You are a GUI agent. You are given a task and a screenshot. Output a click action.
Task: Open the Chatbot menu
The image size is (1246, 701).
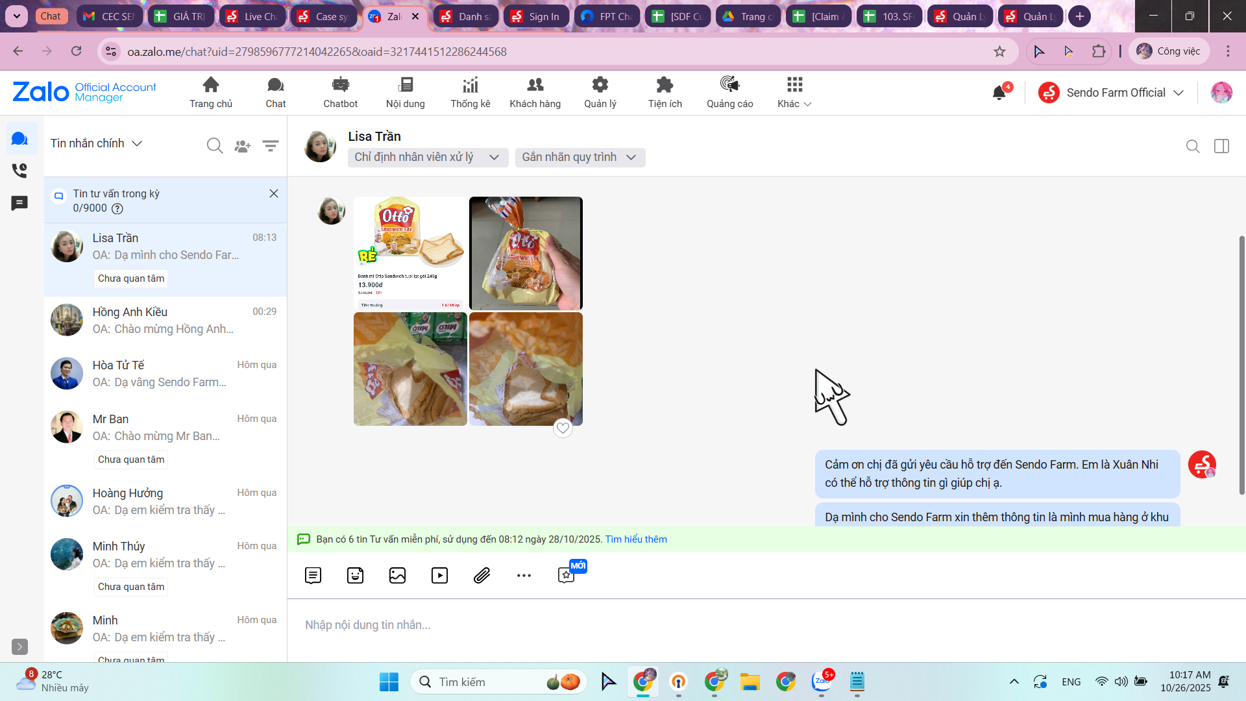tap(340, 92)
